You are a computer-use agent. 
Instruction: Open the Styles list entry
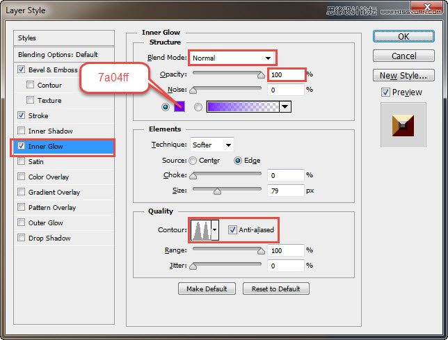(64, 38)
